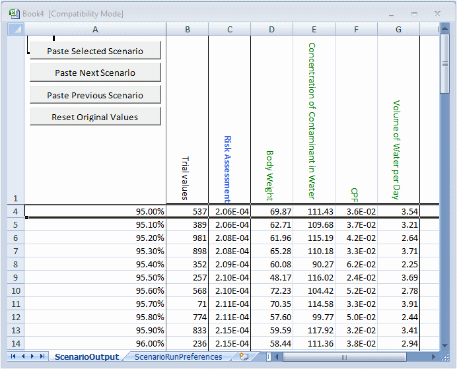Click Concentration of Contaminant in Water header
This screenshot has height=369, width=457.
[x=314, y=119]
